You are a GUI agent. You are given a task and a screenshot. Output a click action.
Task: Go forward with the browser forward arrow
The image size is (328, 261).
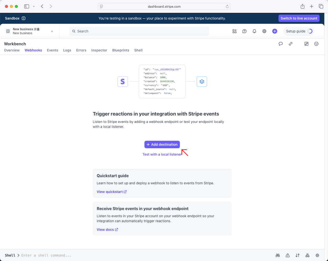click(x=51, y=6)
